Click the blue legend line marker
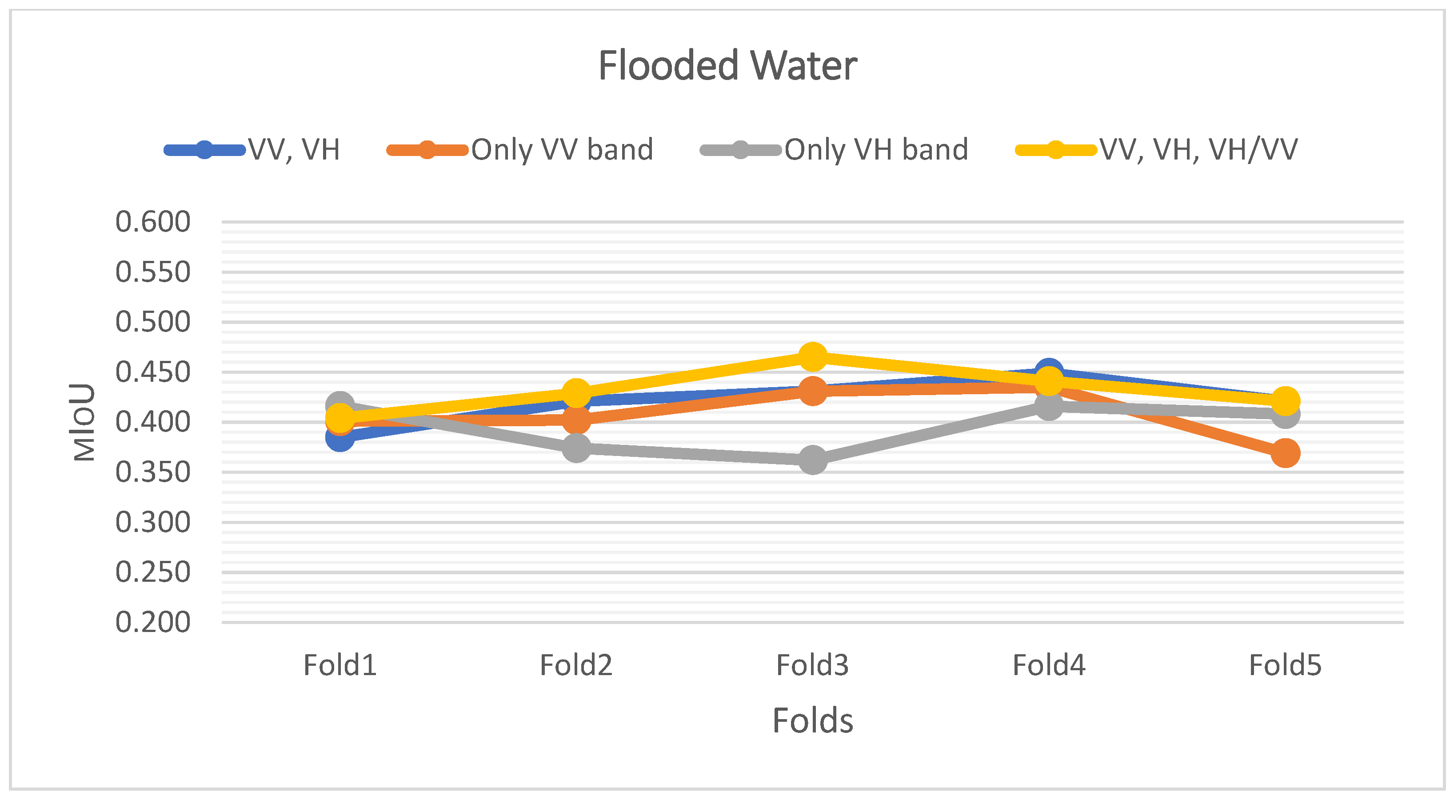The image size is (1454, 800). (204, 150)
